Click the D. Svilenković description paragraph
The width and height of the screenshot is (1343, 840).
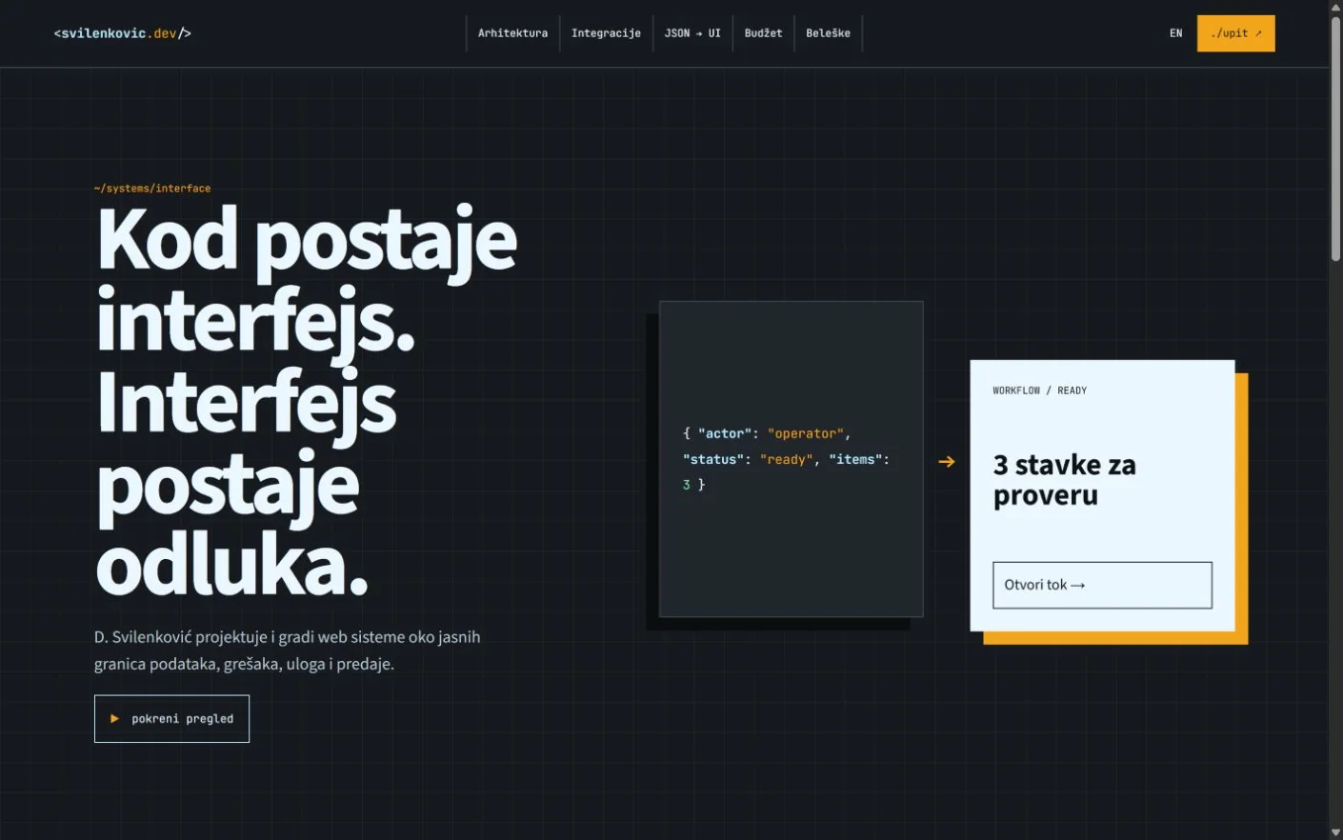pyautogui.click(x=288, y=650)
